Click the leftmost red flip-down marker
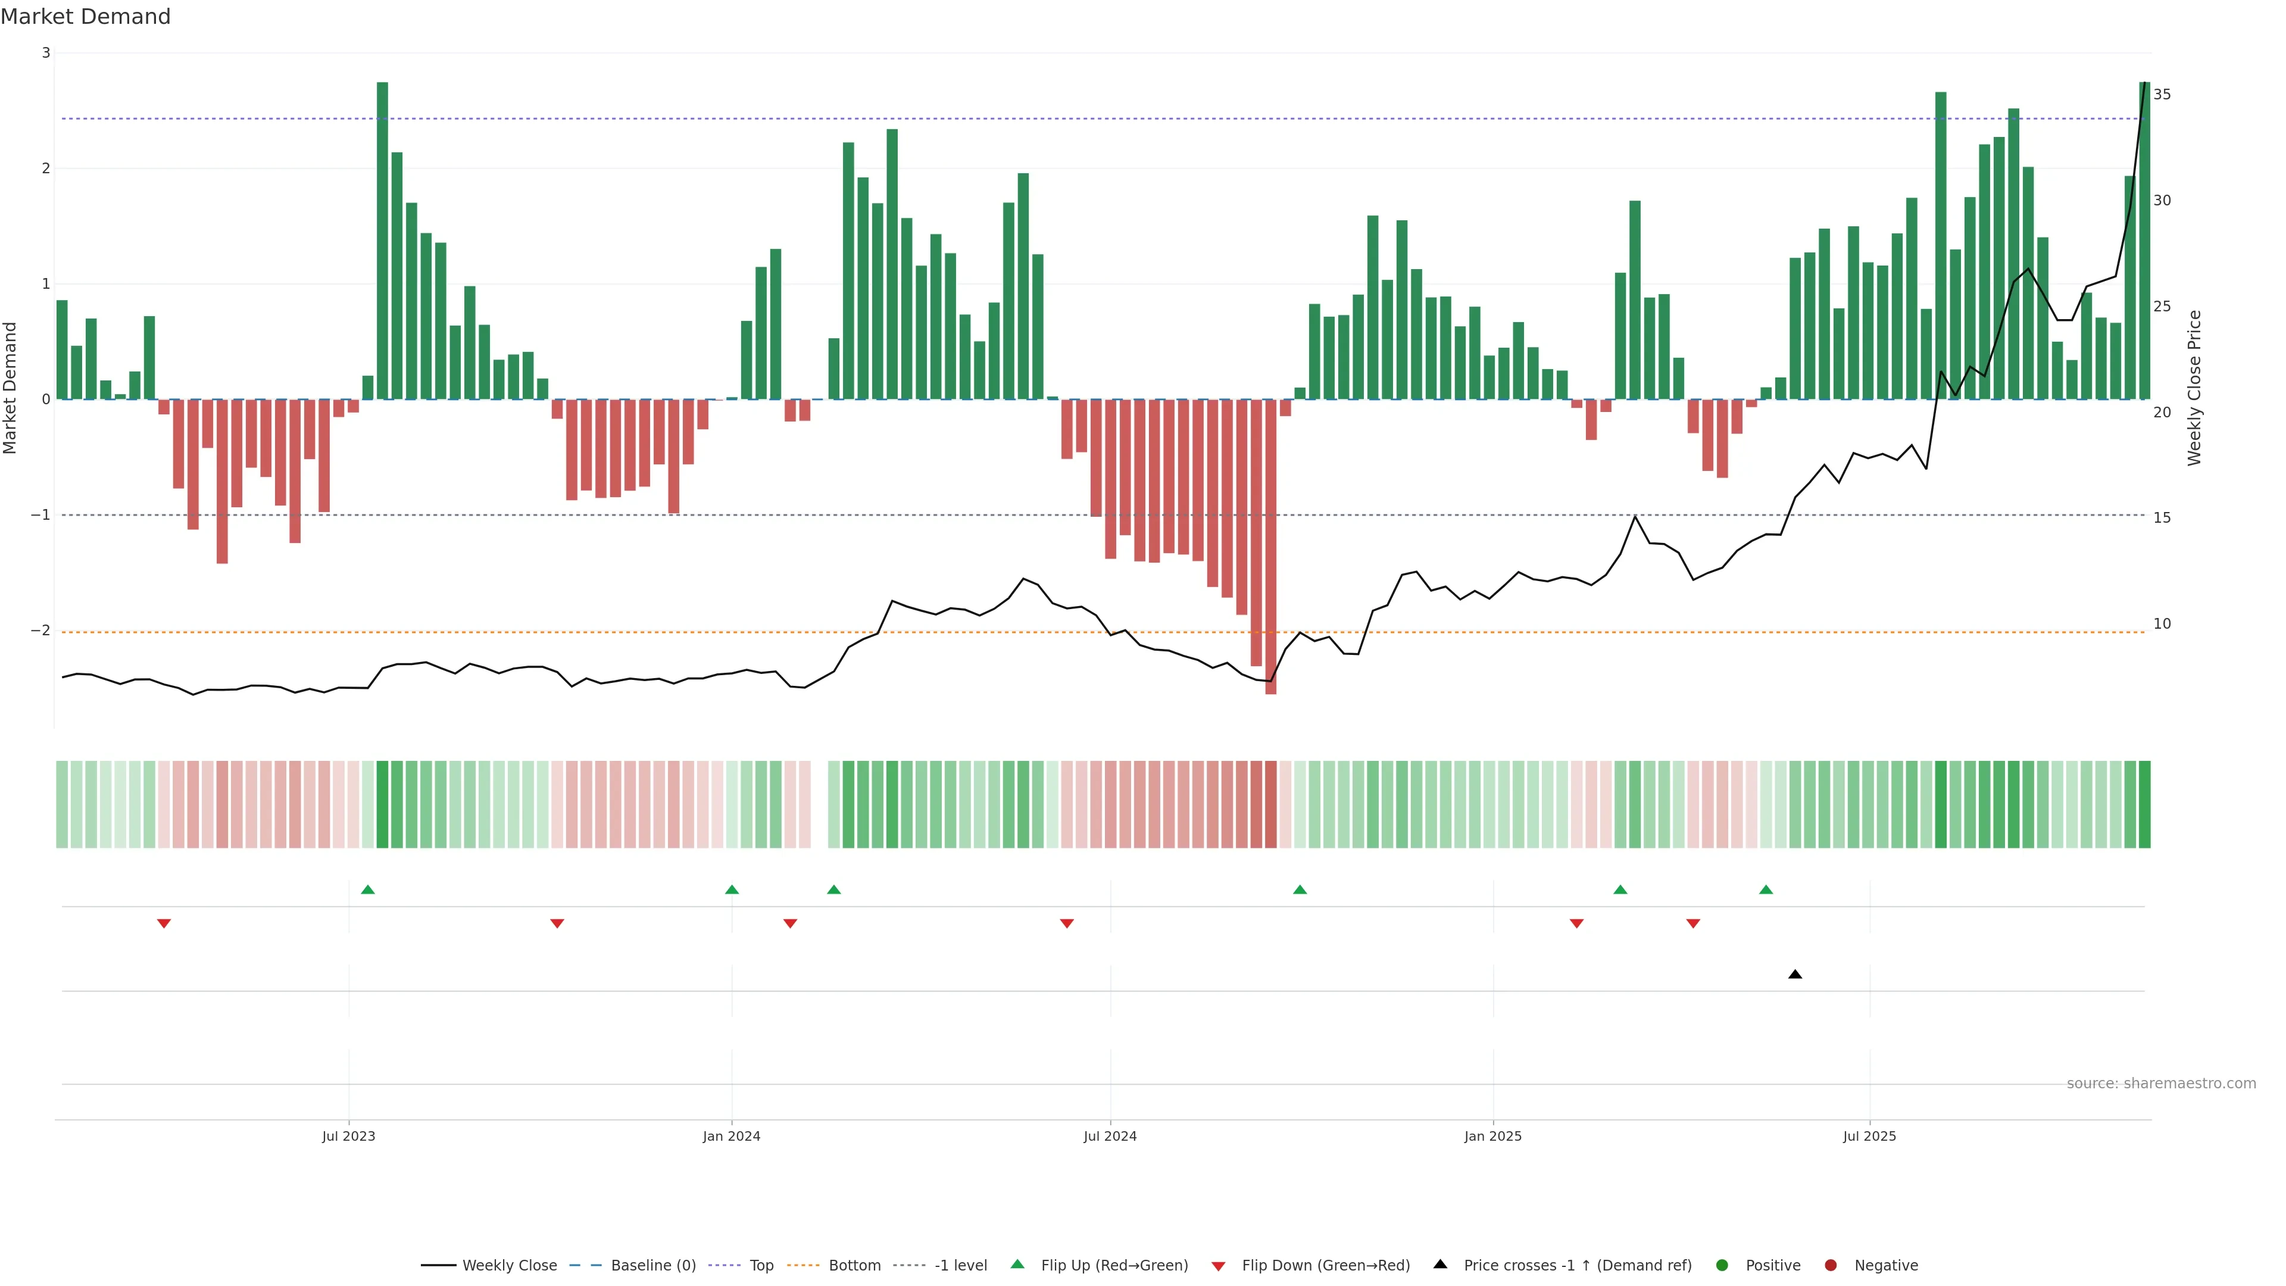 pyautogui.click(x=164, y=924)
